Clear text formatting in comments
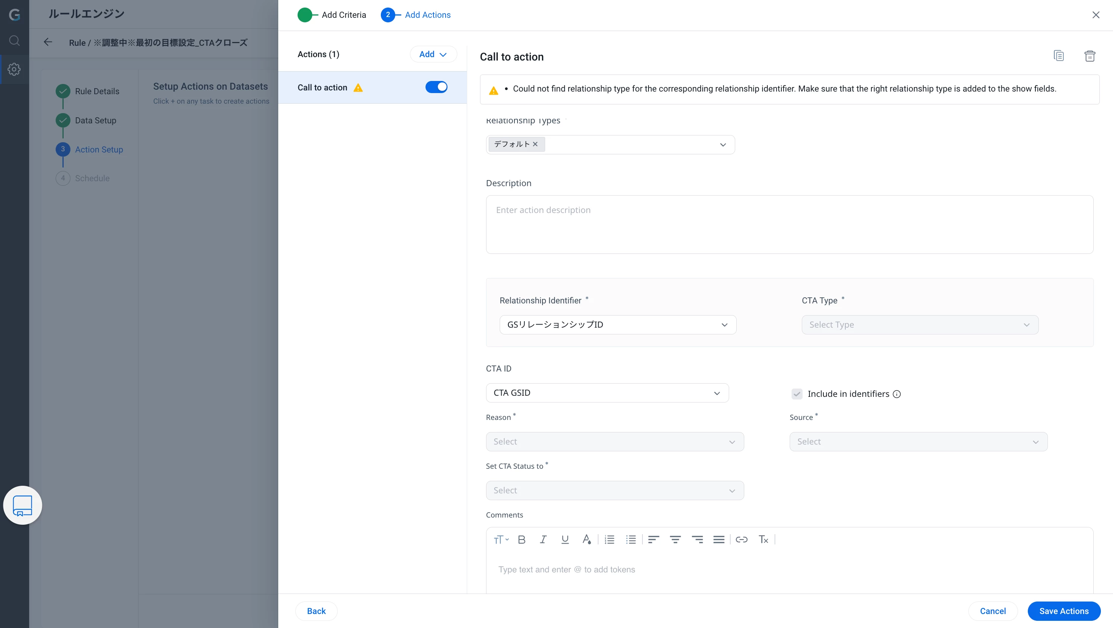 [764, 539]
